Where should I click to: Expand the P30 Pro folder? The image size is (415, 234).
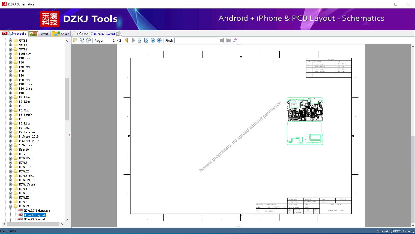[11, 67]
